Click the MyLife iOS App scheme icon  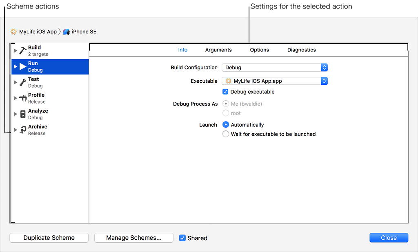coord(13,32)
